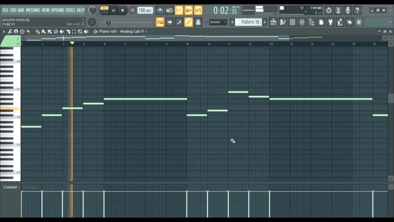Toggle step editing mode icon

[179, 22]
